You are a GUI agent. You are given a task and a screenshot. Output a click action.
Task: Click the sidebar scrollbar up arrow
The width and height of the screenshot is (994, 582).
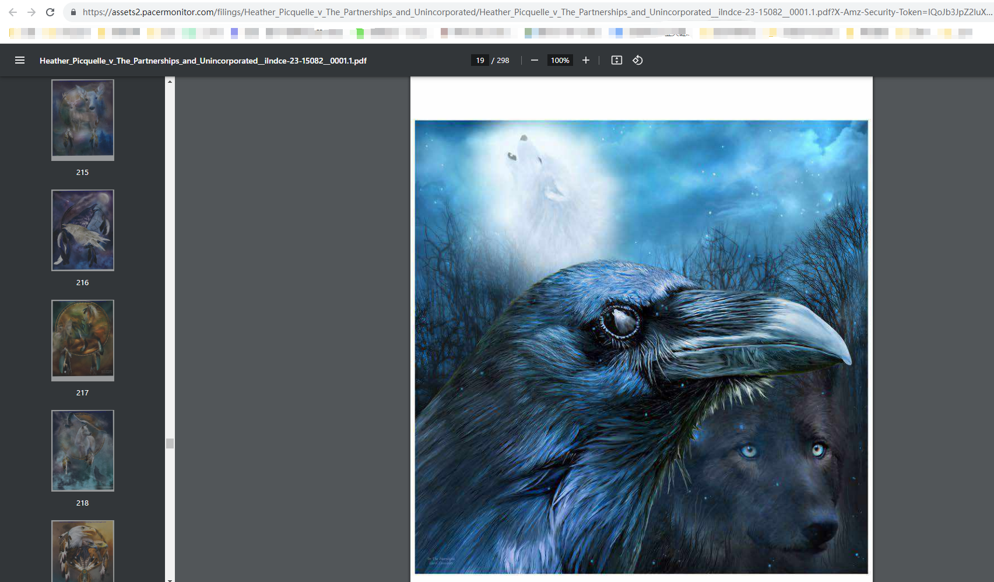(x=170, y=82)
